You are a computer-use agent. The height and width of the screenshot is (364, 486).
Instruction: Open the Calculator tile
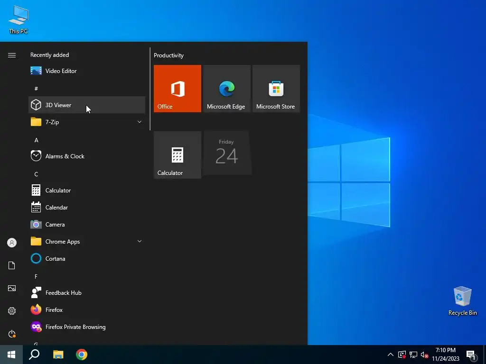click(178, 155)
